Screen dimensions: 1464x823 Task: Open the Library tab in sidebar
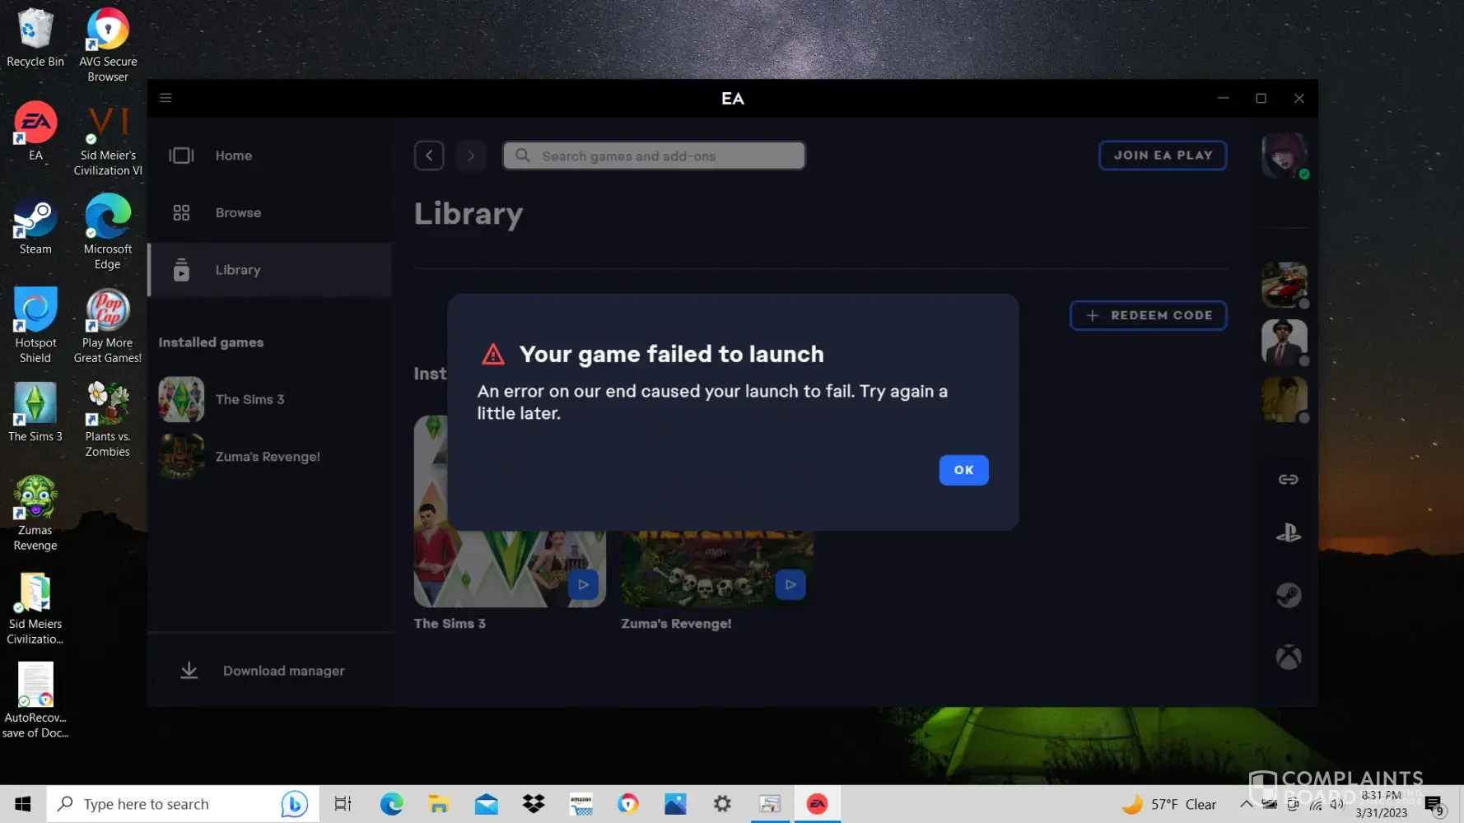(x=238, y=270)
